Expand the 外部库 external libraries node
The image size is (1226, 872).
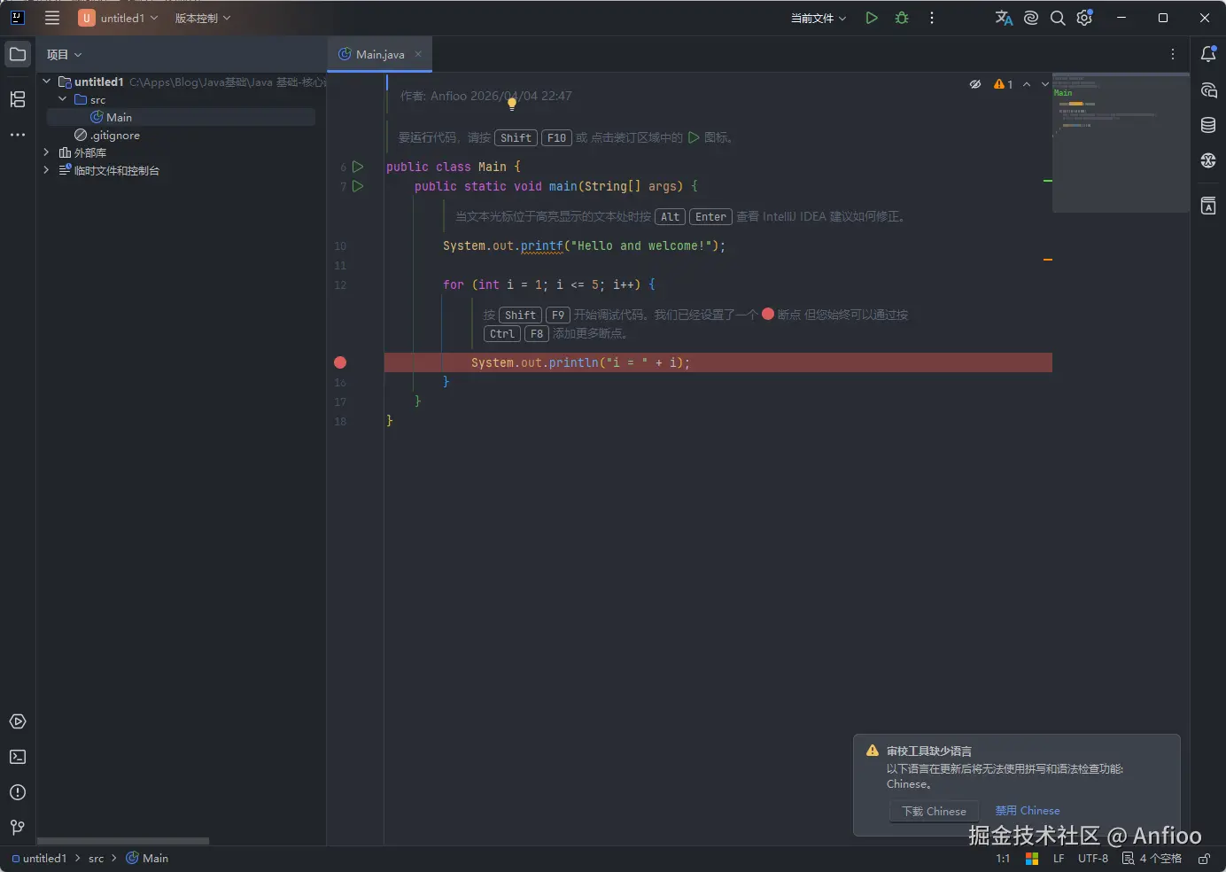point(47,152)
